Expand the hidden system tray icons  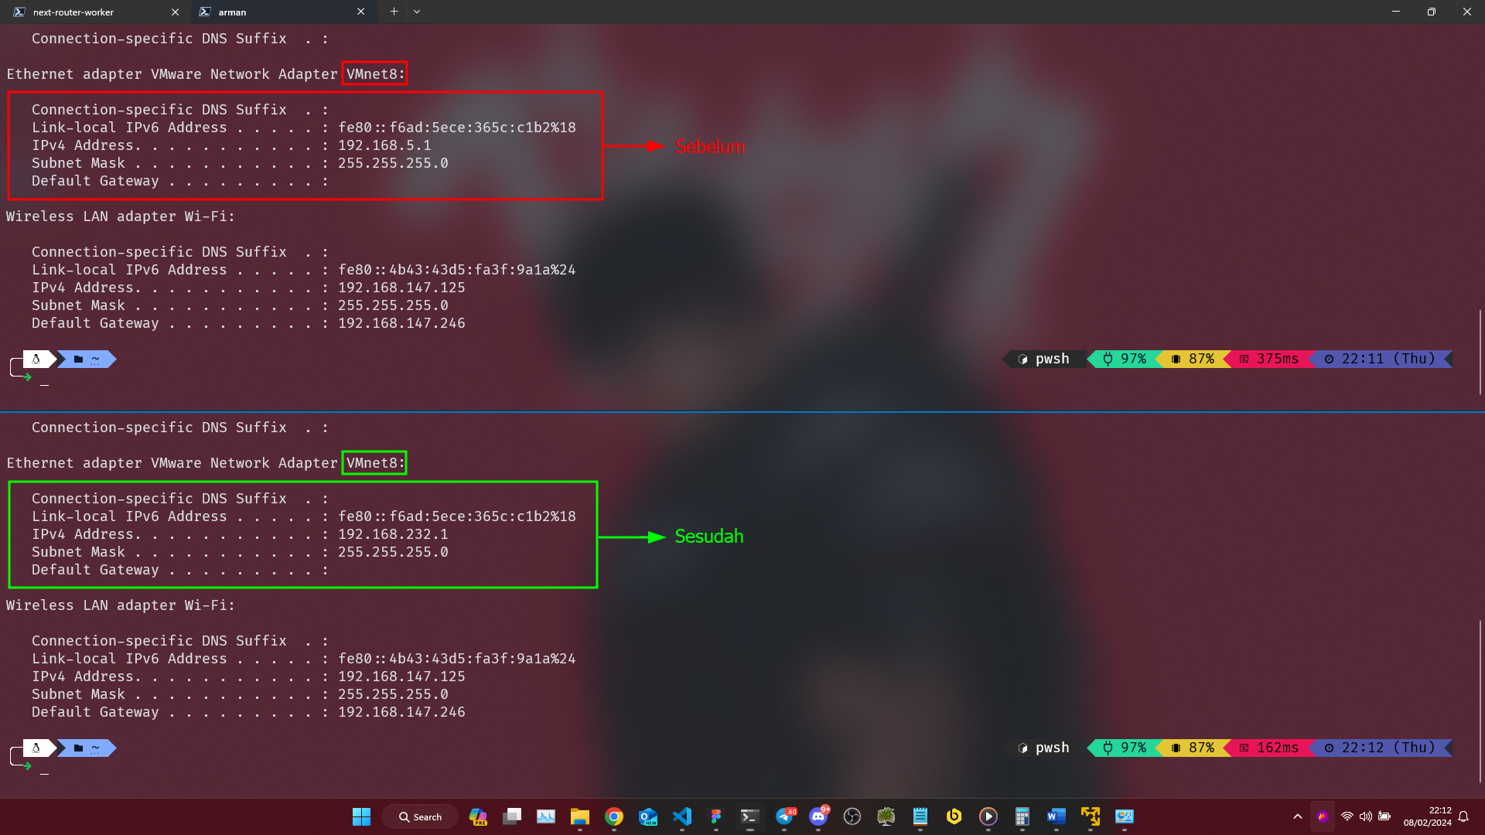click(1298, 816)
